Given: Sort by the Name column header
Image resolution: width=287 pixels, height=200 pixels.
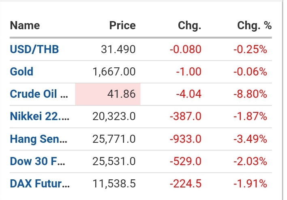Looking at the screenshot, I should coord(25,26).
